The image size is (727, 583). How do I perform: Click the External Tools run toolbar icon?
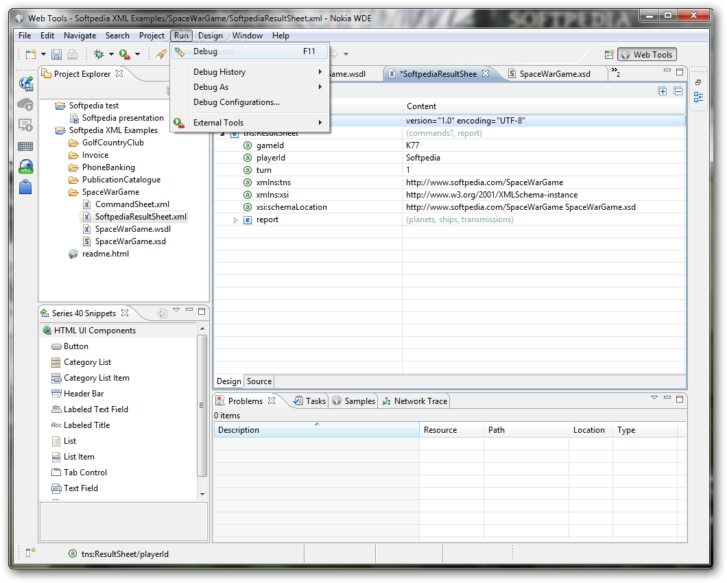[x=124, y=54]
